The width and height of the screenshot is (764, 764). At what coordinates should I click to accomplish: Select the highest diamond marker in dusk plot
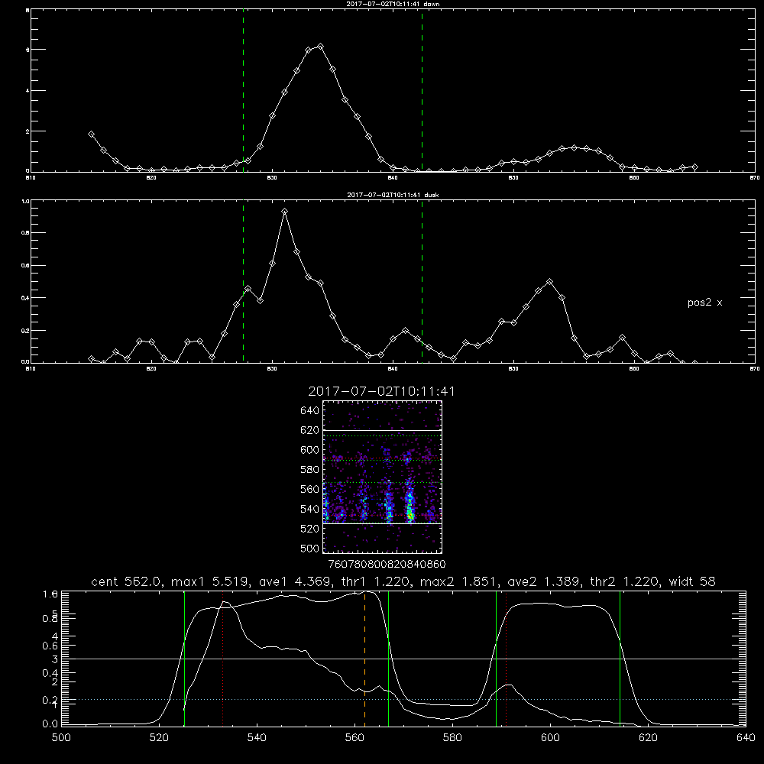(284, 212)
